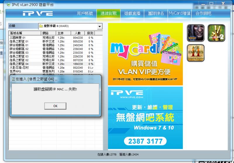234x163 pixels.
Task: Click the folder icon in category combo
Action: click(x=41, y=26)
